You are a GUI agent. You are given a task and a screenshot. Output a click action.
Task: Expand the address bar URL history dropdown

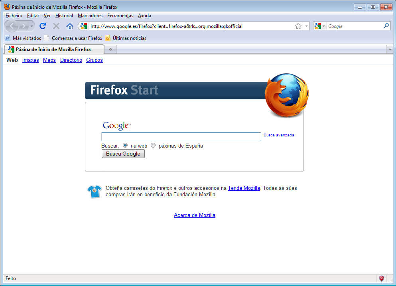tap(306, 26)
